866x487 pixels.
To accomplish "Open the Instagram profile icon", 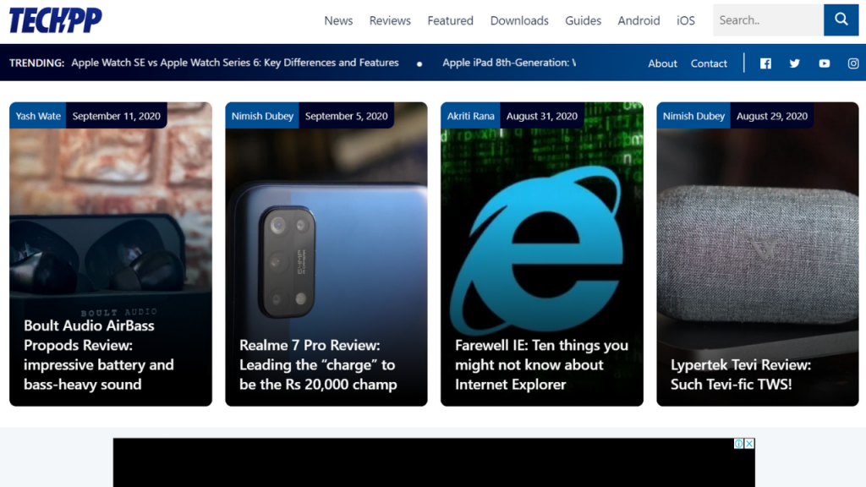I will [x=853, y=63].
